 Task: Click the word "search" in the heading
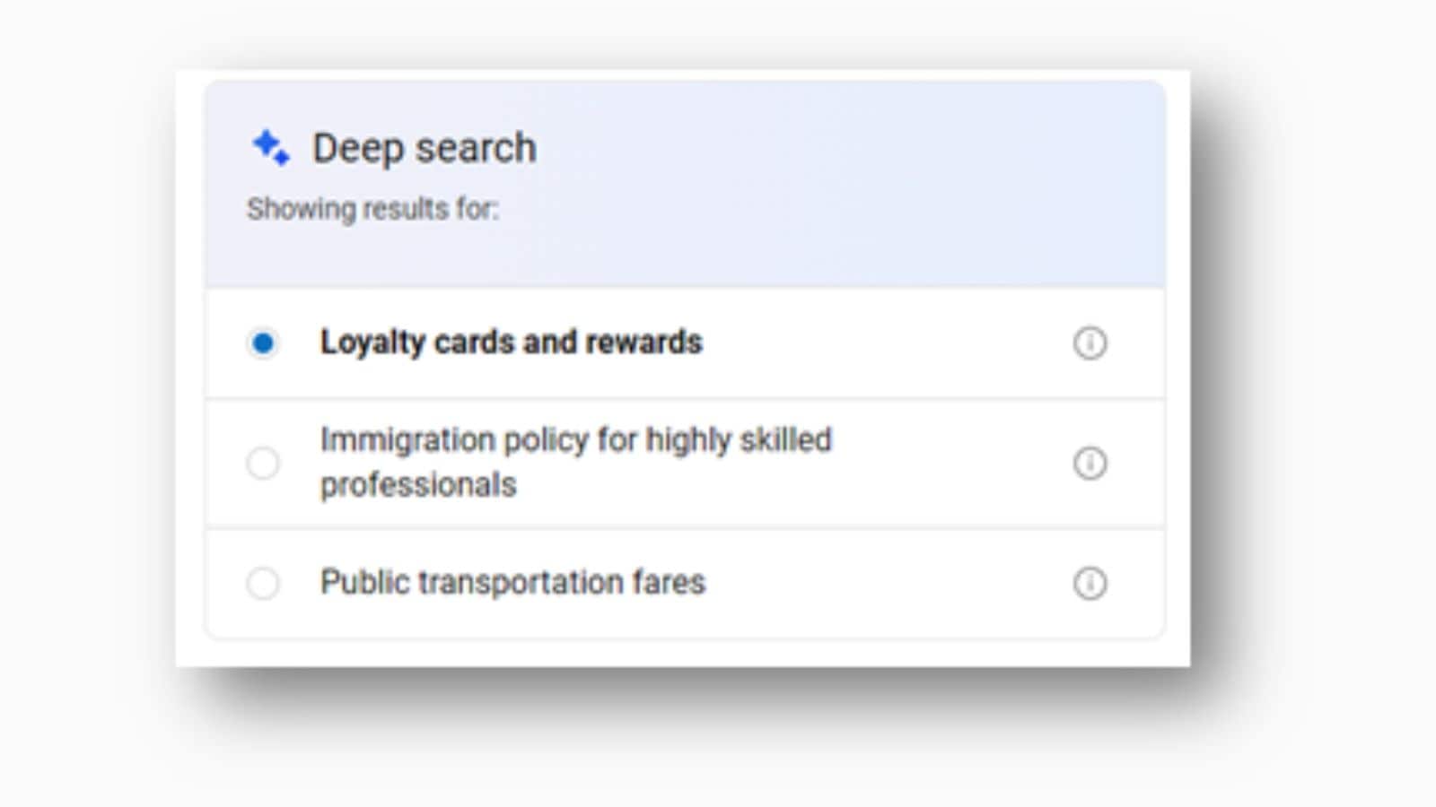475,148
